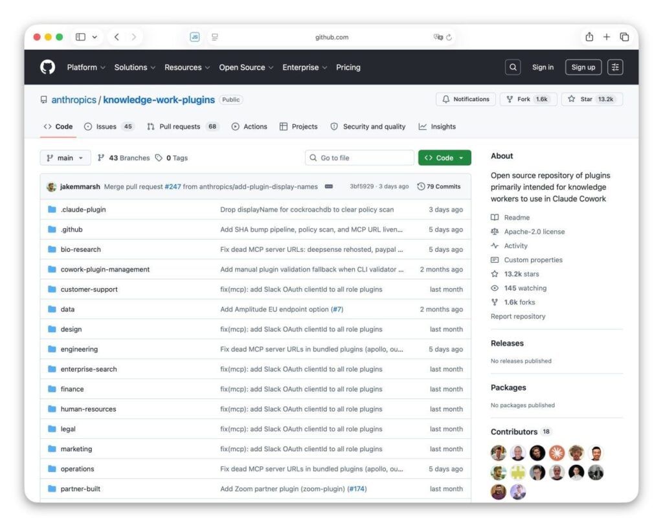This screenshot has width=663, height=527.
Task: Open the Notifications bell button
Action: (466, 99)
